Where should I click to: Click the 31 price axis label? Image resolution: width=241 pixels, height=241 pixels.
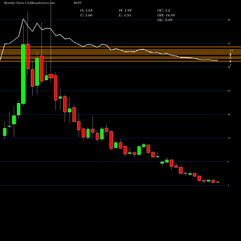(x=229, y=43)
